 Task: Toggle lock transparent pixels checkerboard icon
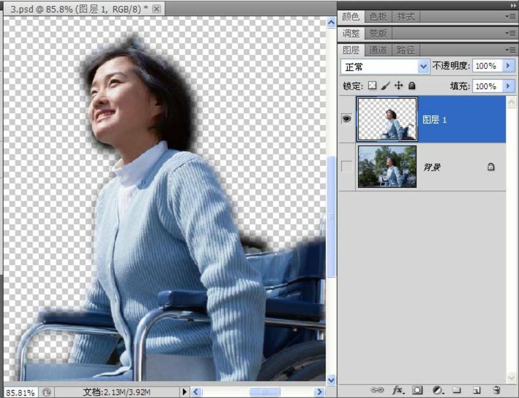[372, 86]
